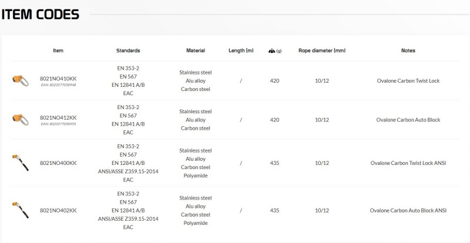The width and height of the screenshot is (470, 243).
Task: Click the 8021NO400KK product thumbnail image
Action: point(21,163)
